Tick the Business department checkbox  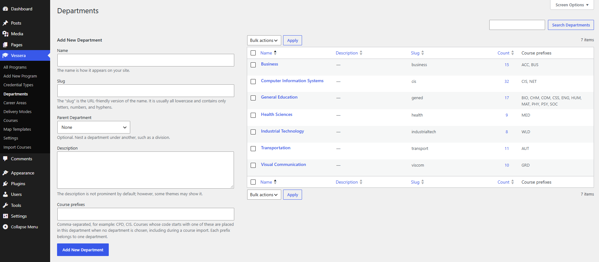253,65
